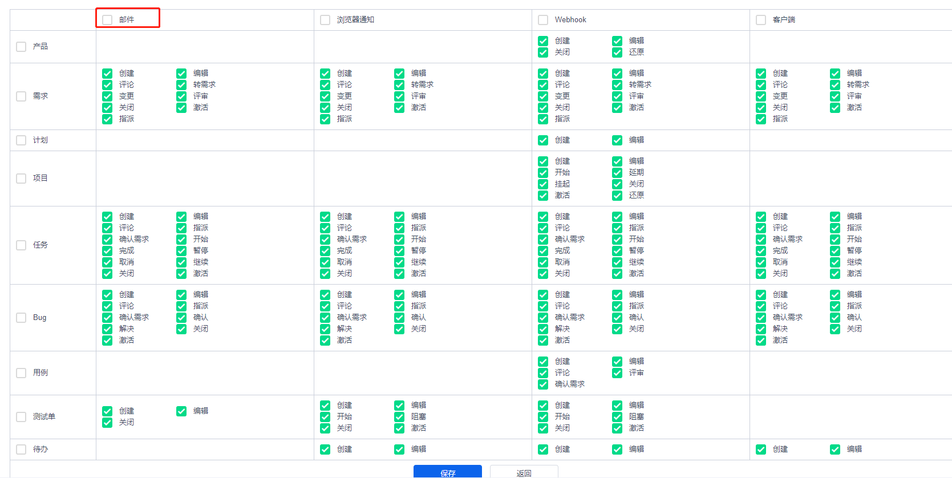Uncheck 待办 浏览器通知 创建
Viewport: 952px width, 478px height.
(325, 449)
